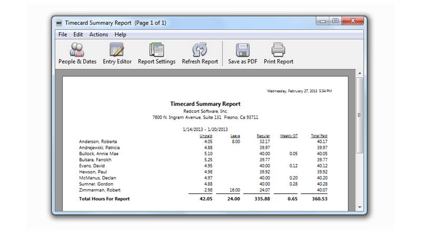This screenshot has width=421, height=233.
Task: Click the date range '1/14/2013 - 1/20/2013'
Action: 205,129
